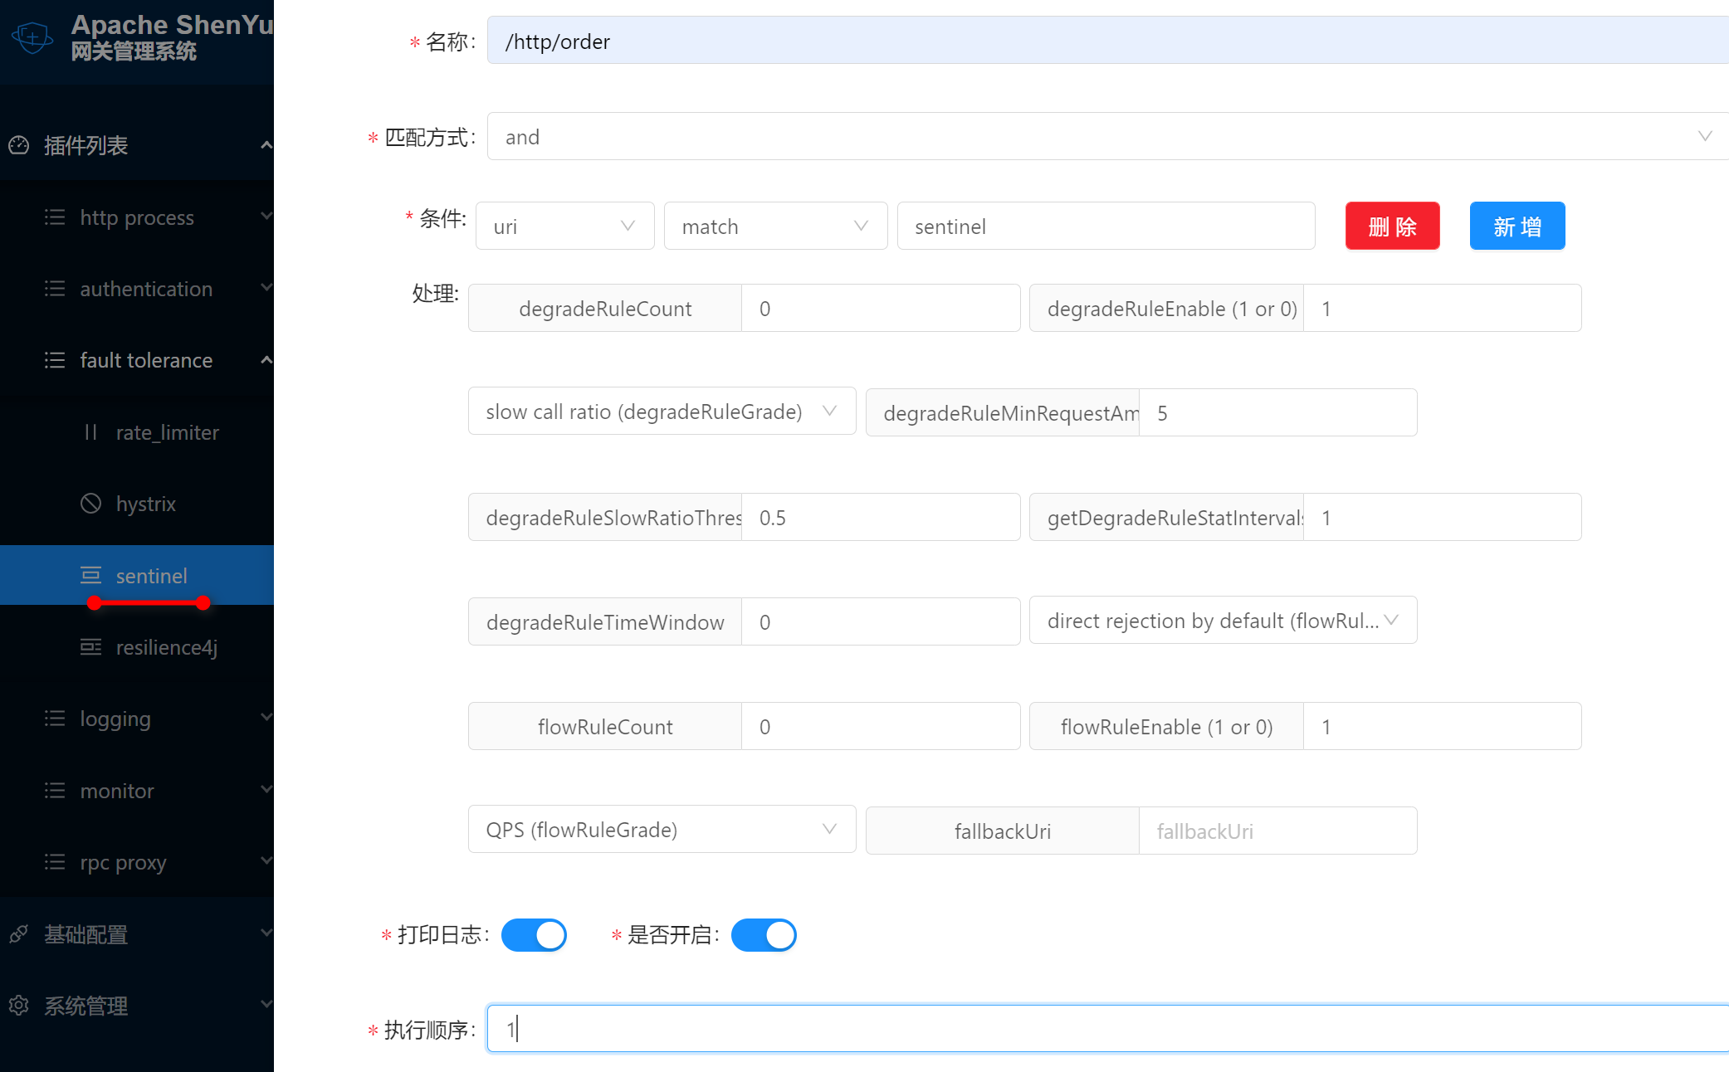
Task: Expand the slow call ratio degradeRuleGrade dropdown
Action: point(662,412)
